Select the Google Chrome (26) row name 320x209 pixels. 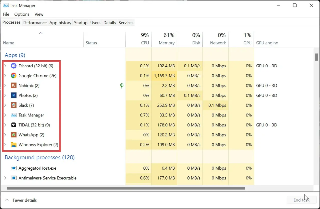point(37,76)
